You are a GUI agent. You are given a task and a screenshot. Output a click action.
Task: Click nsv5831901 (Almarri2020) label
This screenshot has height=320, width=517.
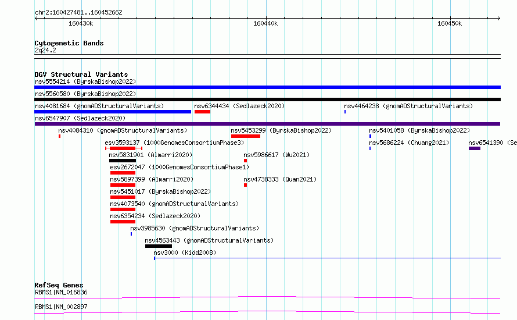(150, 155)
